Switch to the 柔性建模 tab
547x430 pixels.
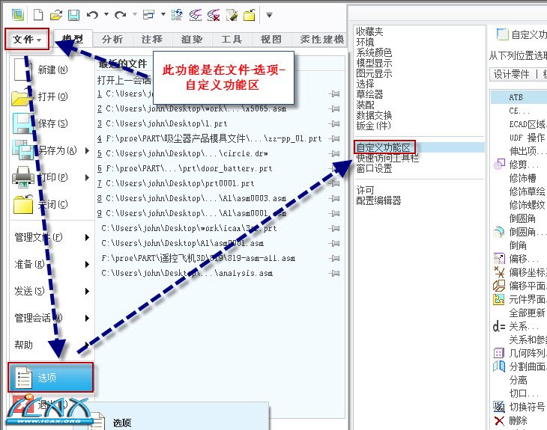321,40
